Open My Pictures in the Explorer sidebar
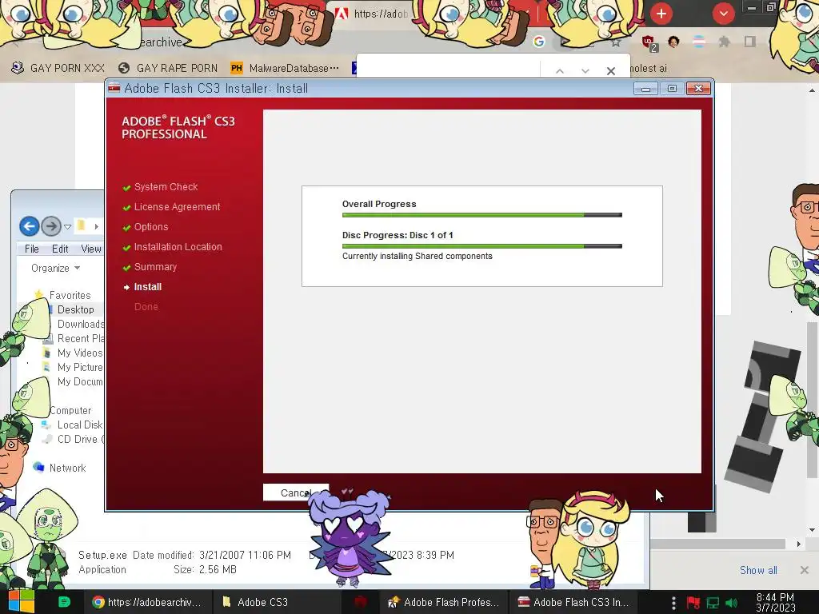 (x=80, y=367)
